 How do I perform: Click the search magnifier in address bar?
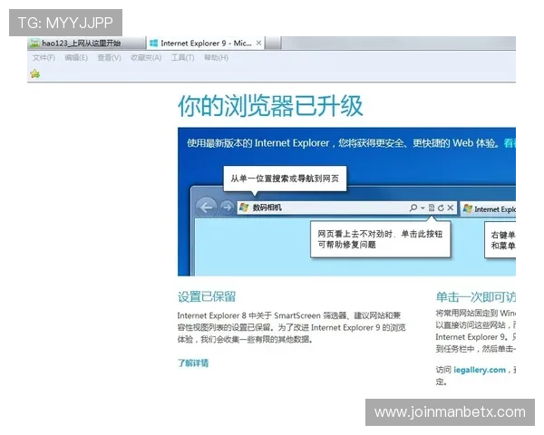coord(413,208)
